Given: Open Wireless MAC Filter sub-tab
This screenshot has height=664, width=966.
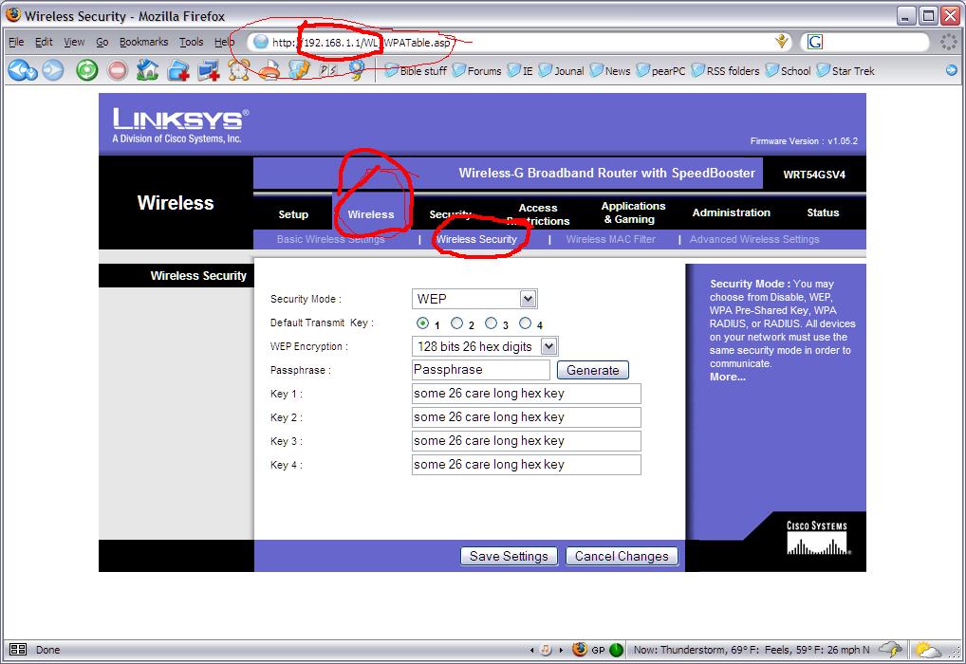Looking at the screenshot, I should (610, 239).
